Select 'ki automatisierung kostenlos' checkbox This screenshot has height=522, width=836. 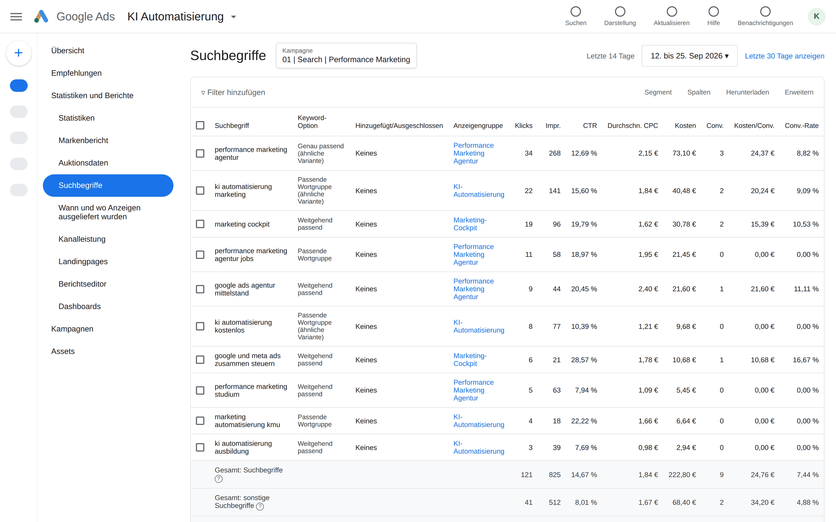[200, 326]
